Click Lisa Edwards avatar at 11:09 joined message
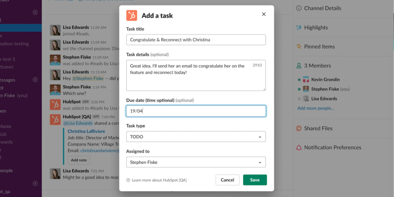The width and height of the screenshot is (394, 197). pos(55,30)
